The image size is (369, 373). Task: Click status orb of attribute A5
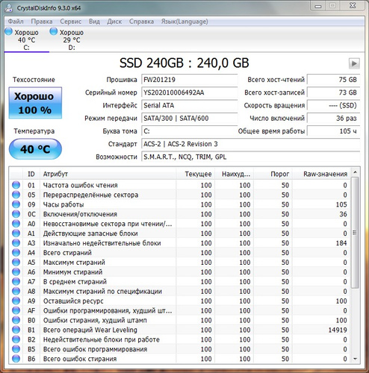click(x=16, y=263)
